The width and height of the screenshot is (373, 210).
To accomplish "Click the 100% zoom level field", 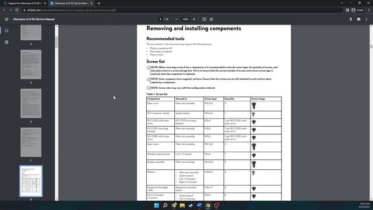I will click(185, 19).
